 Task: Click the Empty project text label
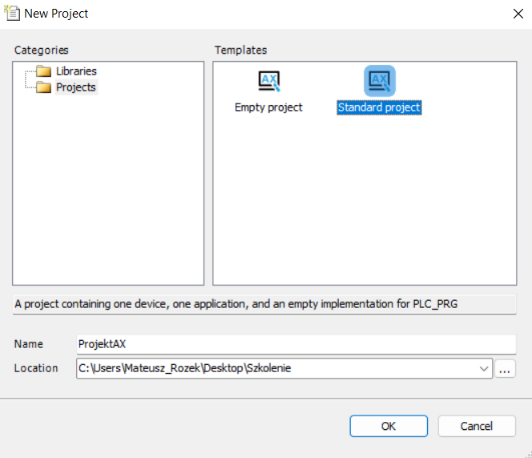(268, 107)
